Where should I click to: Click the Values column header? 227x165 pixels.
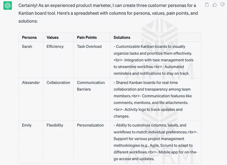click(52, 37)
